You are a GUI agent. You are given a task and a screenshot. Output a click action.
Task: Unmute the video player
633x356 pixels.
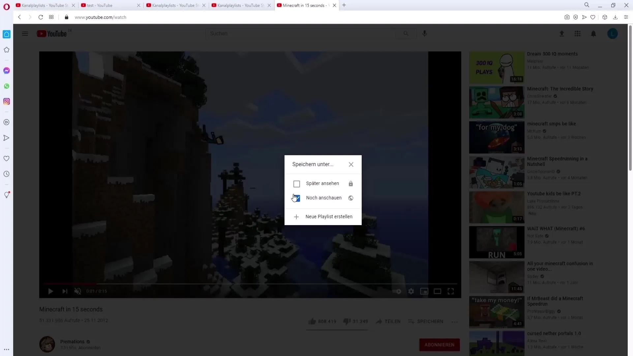pos(78,291)
